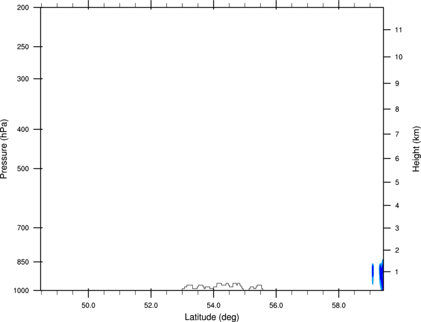Click the 400 pressure tick label
The image size is (421, 322).
tap(23, 129)
